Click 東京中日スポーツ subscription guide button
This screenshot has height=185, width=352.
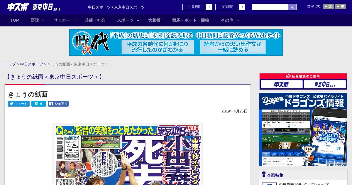[x=325, y=85]
